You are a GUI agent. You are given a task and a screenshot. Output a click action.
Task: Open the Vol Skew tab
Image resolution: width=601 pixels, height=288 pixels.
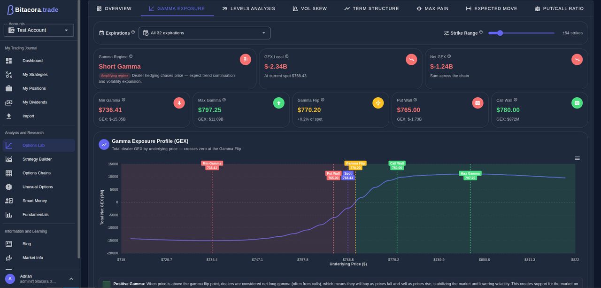[309, 8]
